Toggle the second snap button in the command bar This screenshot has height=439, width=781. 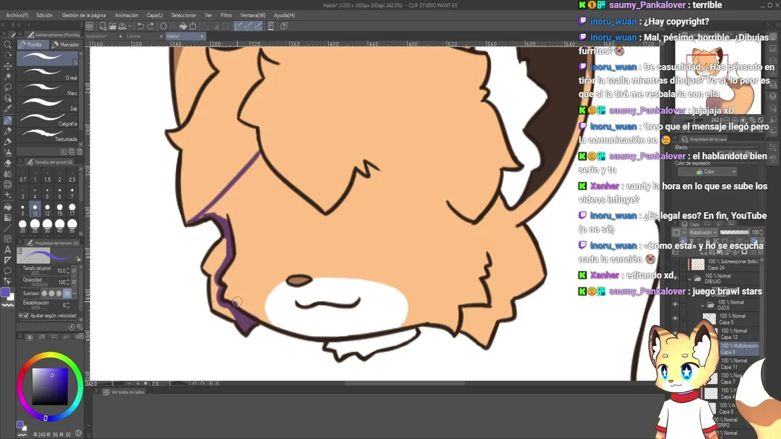[248, 26]
